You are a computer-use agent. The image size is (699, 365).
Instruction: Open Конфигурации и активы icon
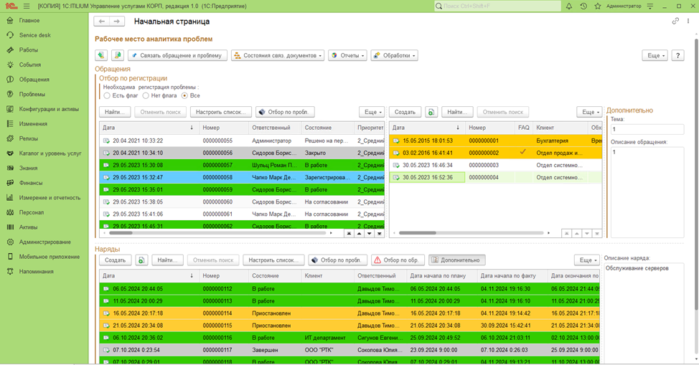[10, 109]
